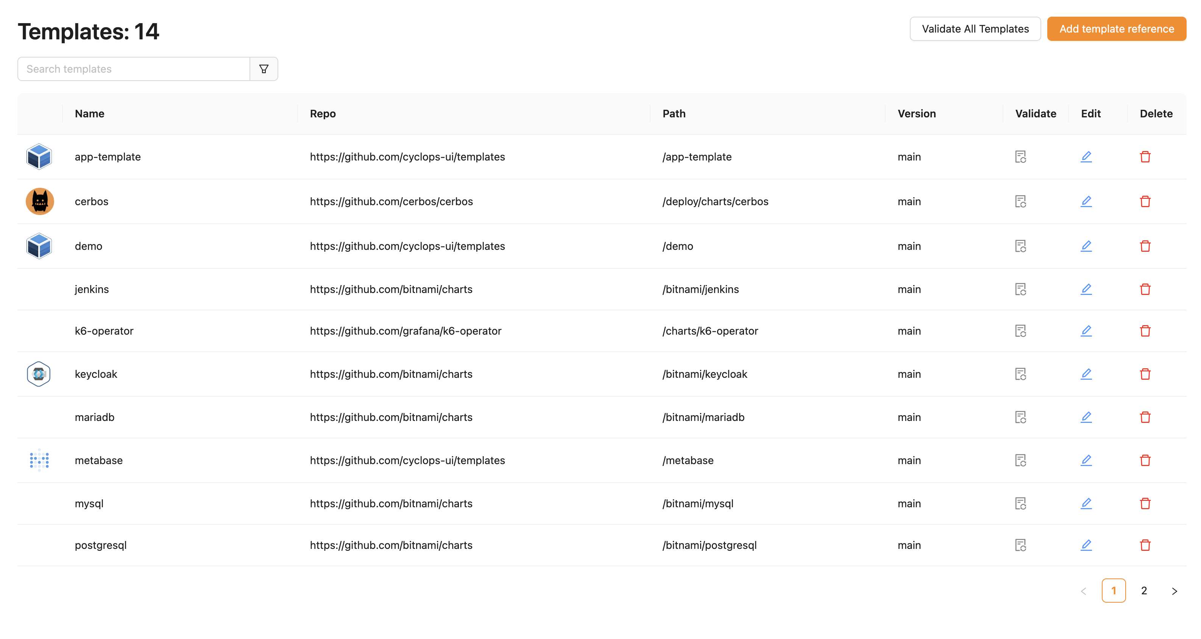The width and height of the screenshot is (1201, 639).
Task: Click the jenkins name cell
Action: [92, 290]
